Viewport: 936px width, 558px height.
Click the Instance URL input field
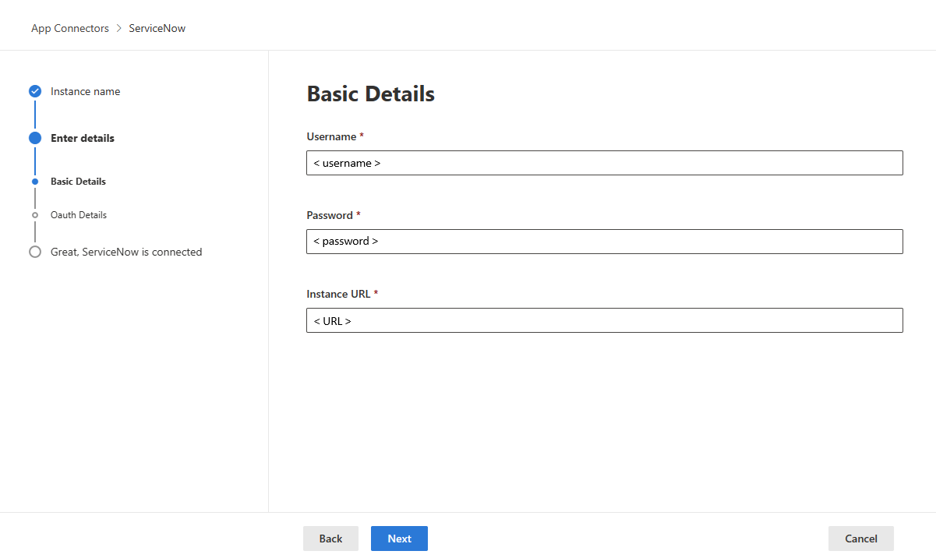click(x=605, y=320)
